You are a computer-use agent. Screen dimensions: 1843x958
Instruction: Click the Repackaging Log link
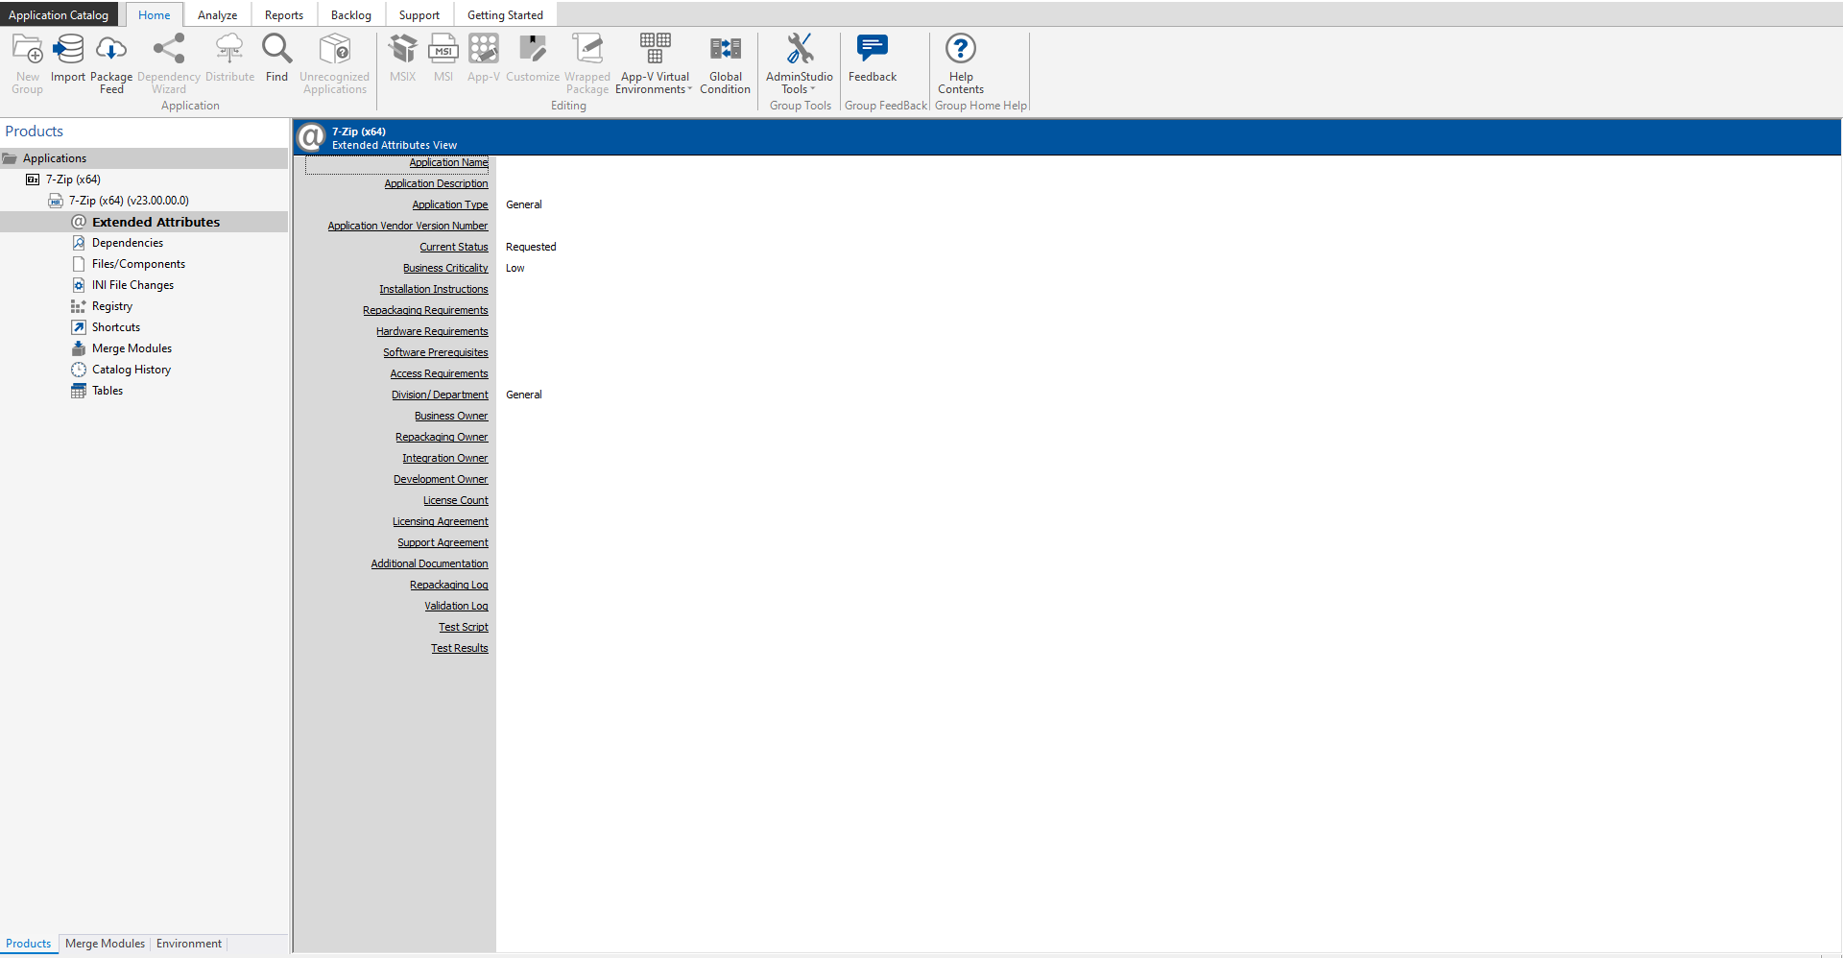pyautogui.click(x=449, y=586)
